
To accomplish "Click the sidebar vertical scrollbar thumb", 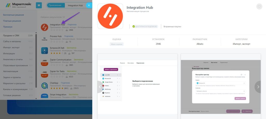I will tap(36, 61).
